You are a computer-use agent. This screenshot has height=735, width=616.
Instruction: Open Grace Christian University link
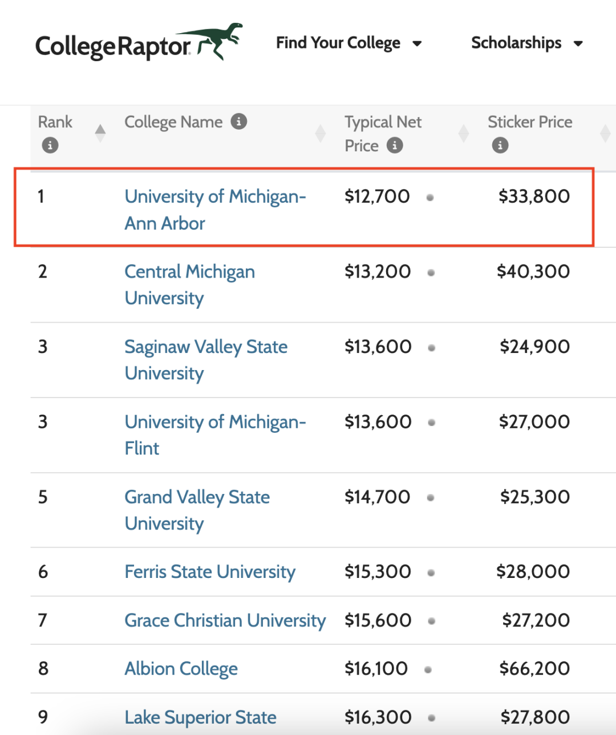[225, 620]
